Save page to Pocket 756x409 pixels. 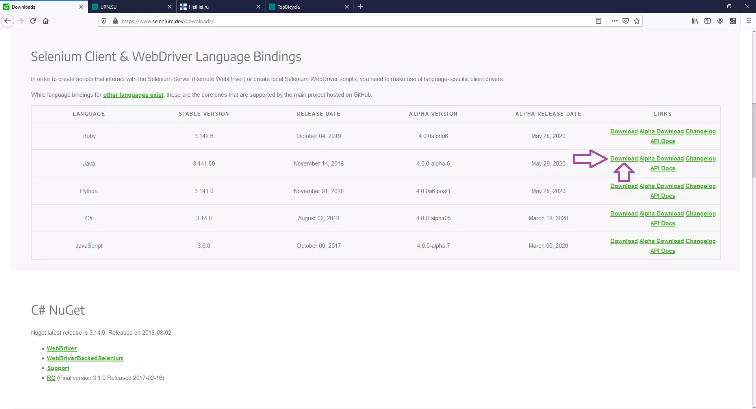click(626, 21)
